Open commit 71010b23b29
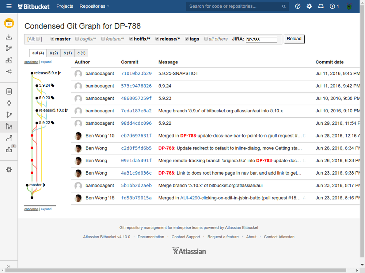Image resolution: width=365 pixels, height=273 pixels. [136, 73]
